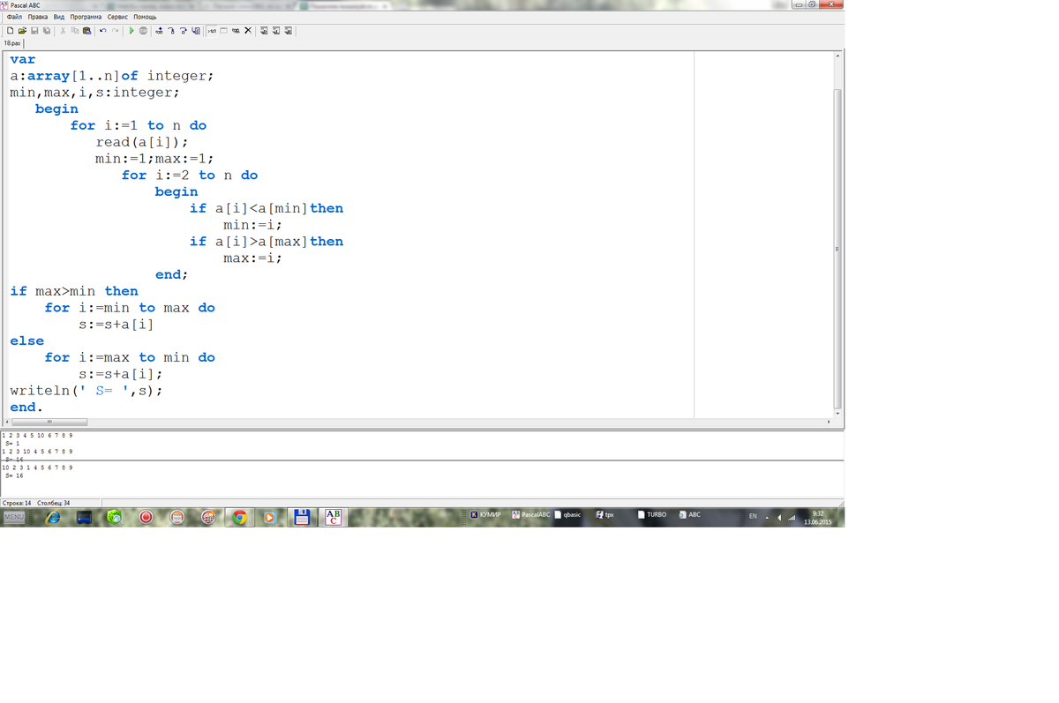Viewport: 1059px width, 703px height.
Task: Click the 'Столбец: 34' status bar entry
Action: (53, 503)
